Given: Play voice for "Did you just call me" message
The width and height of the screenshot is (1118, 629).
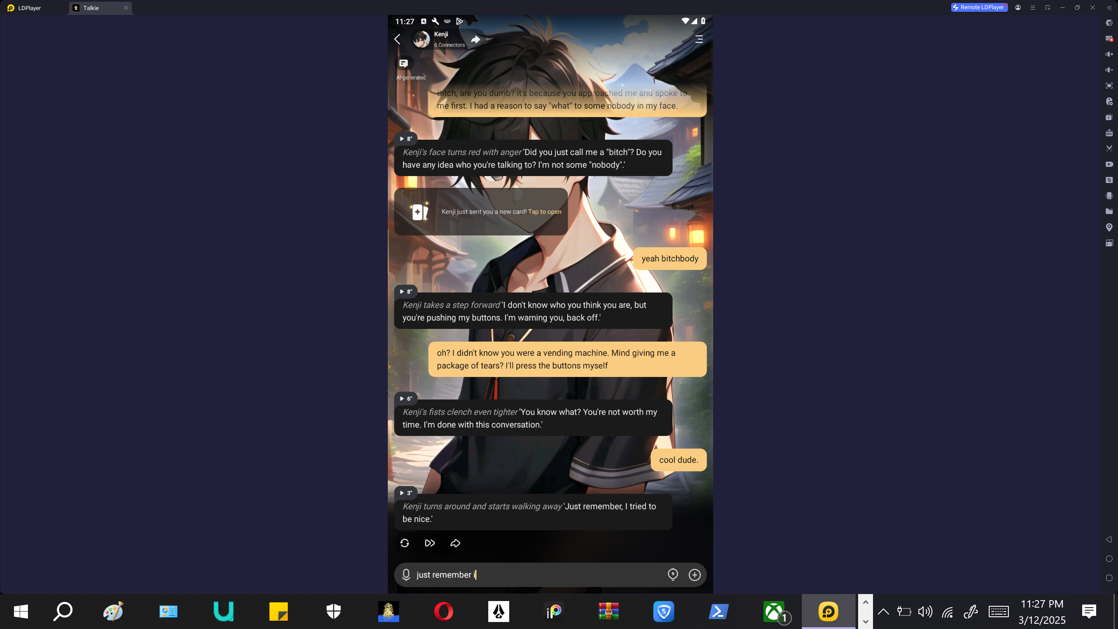Looking at the screenshot, I should pyautogui.click(x=406, y=139).
